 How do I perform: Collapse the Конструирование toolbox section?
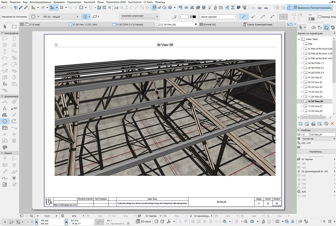pos(2,33)
